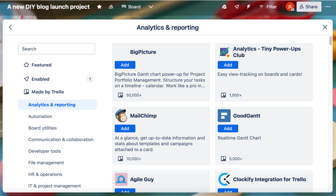Viewport: 336px width, 196px height.
Task: Click the 10,000+ usage count
Action: pyautogui.click(x=133, y=159)
